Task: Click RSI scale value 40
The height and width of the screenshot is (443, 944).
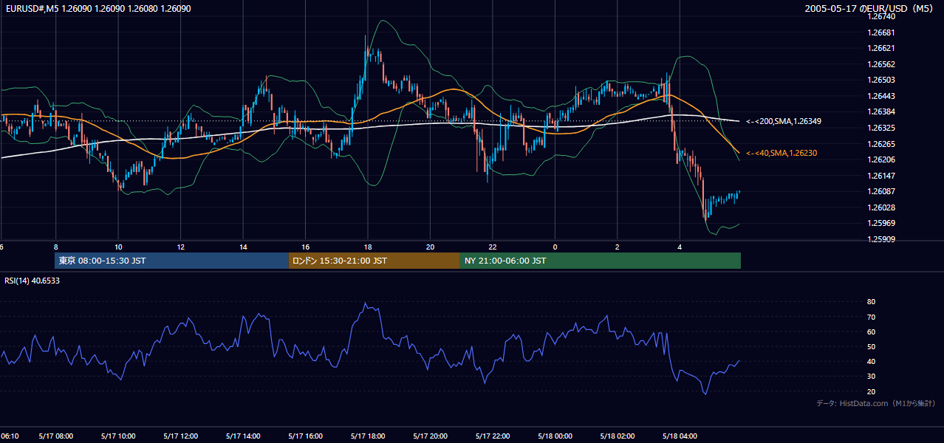Action: [x=871, y=361]
